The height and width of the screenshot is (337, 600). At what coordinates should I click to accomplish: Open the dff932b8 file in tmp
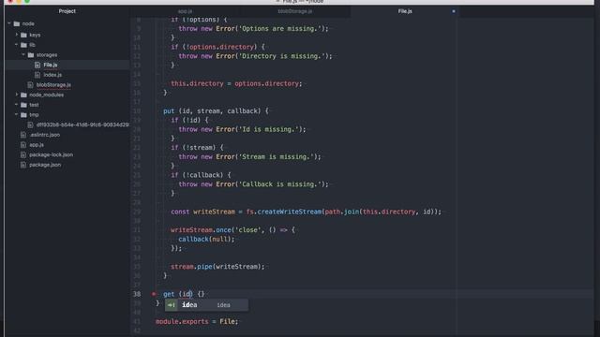[x=82, y=125]
